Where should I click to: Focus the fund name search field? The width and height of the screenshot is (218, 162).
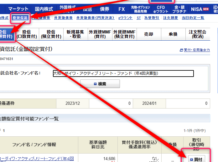click(x=123, y=73)
